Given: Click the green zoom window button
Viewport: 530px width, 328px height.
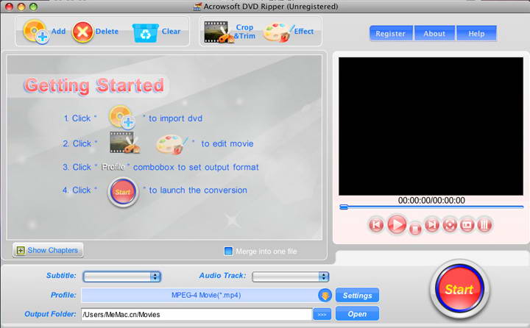Looking at the screenshot, I should coord(33,7).
